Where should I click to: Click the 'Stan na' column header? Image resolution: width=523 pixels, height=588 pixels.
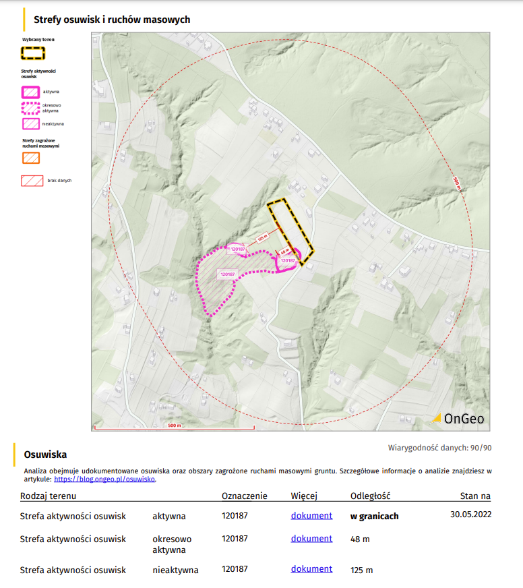474,496
